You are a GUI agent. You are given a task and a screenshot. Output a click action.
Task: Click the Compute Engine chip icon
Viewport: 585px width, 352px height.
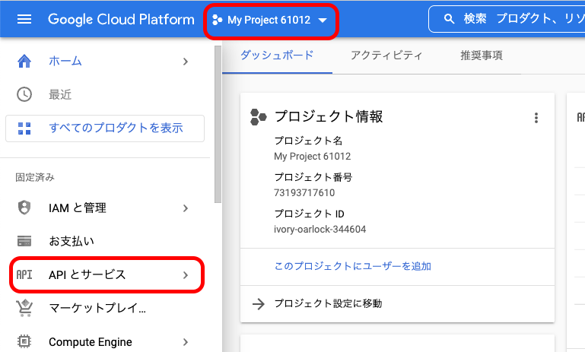24,341
